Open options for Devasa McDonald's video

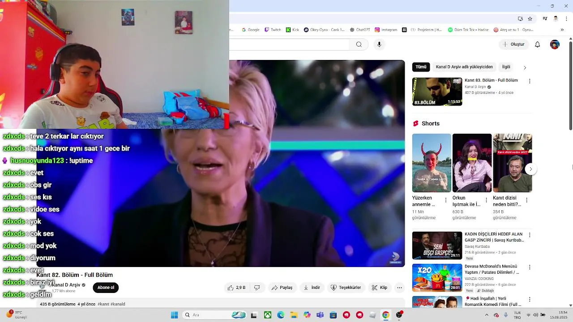pos(530,267)
